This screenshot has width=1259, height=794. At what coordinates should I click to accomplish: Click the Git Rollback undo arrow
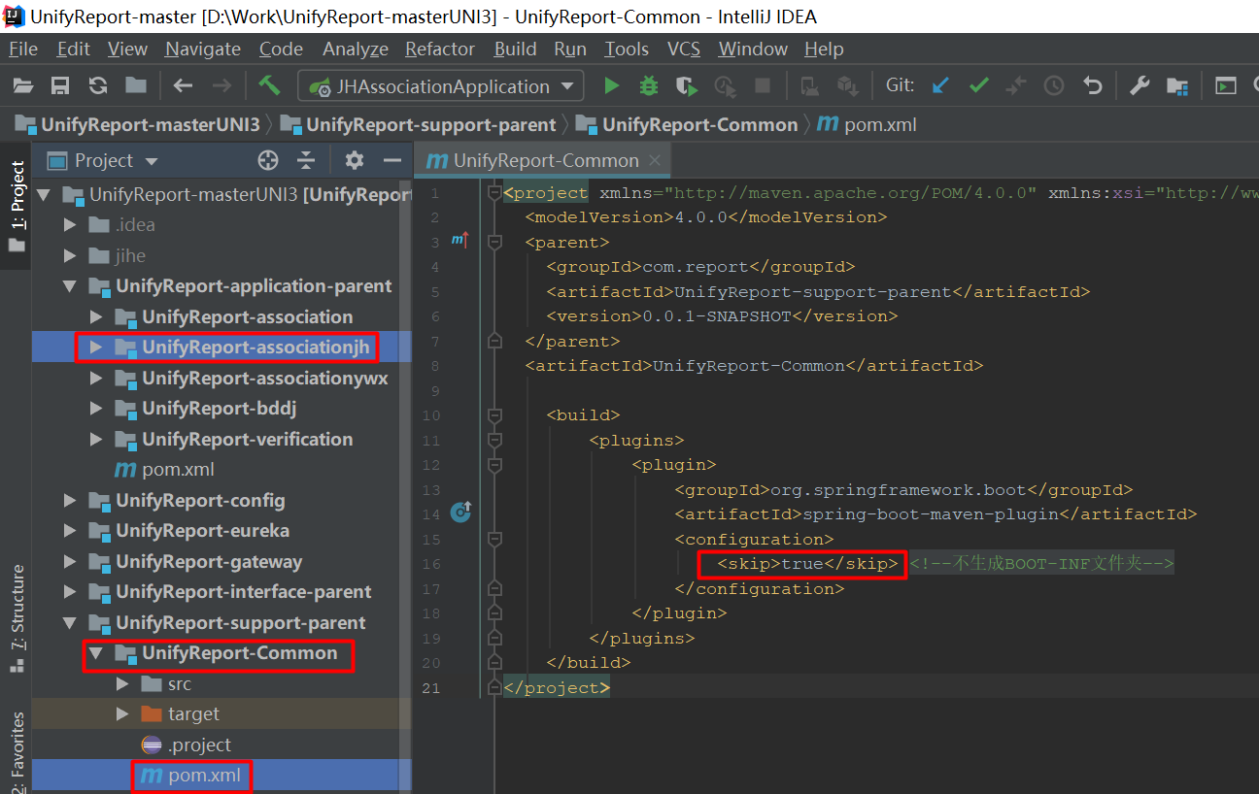[1093, 86]
